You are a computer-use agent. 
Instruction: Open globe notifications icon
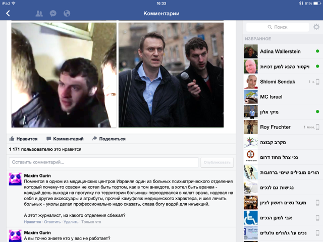[x=67, y=14]
